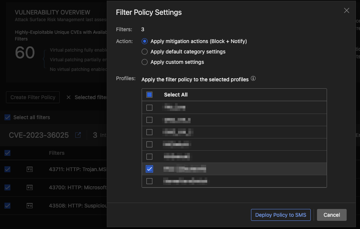Open CVE-2023-36025 external link icon
The image size is (360, 229).
tap(78, 135)
